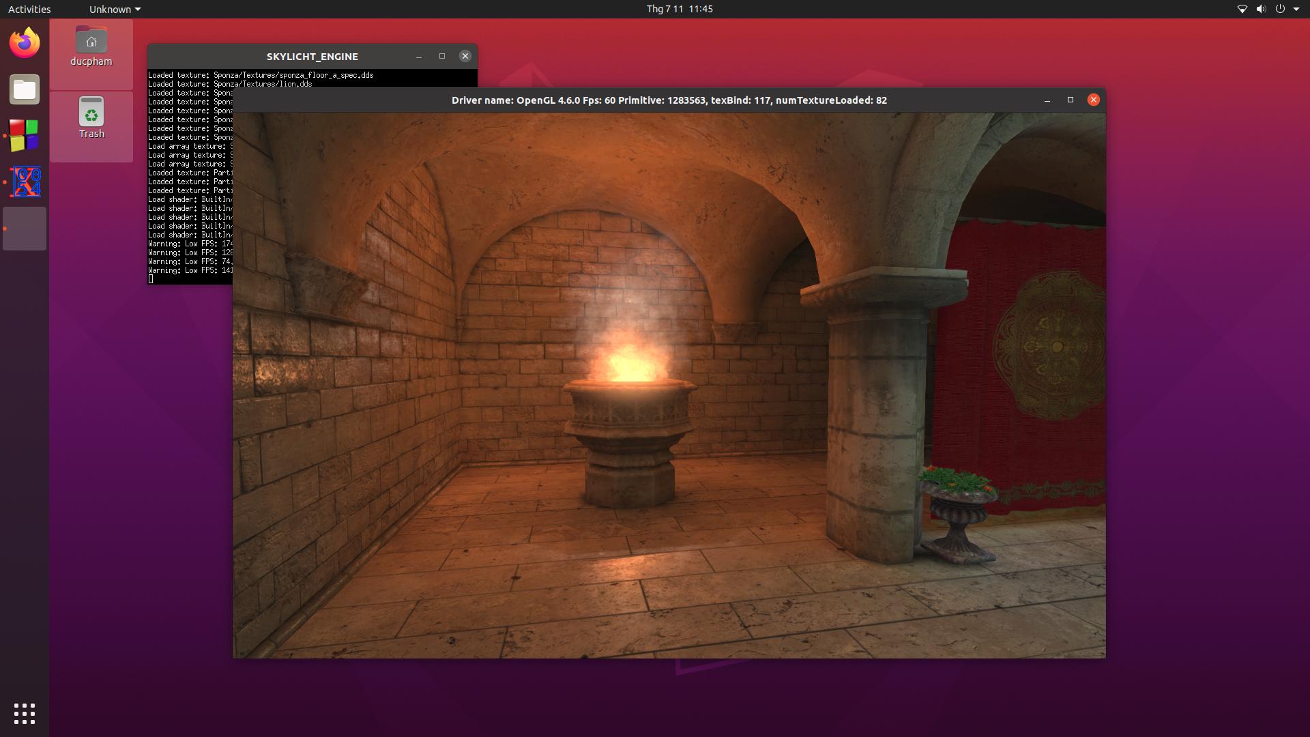Click the SKYLICHT_ENGINE title bar
The width and height of the screenshot is (1310, 737).
click(312, 57)
